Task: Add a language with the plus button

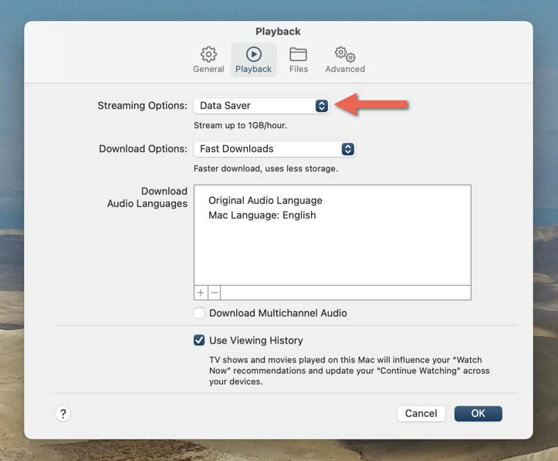Action: pyautogui.click(x=201, y=293)
